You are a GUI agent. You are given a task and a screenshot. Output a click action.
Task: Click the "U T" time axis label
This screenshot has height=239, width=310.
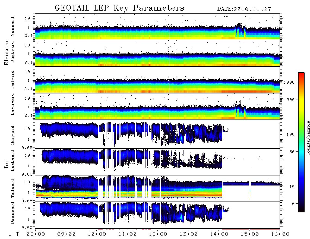pyautogui.click(x=14, y=234)
